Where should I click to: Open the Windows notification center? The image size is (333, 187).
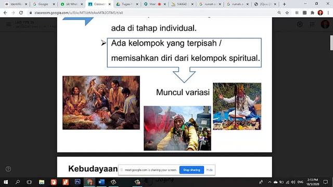(x=325, y=182)
